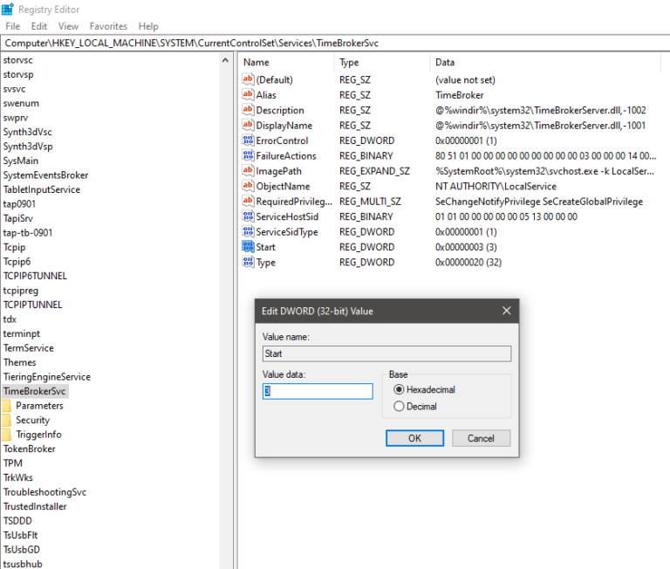
Task: Click the Start DWORD value icon
Action: pyautogui.click(x=248, y=247)
